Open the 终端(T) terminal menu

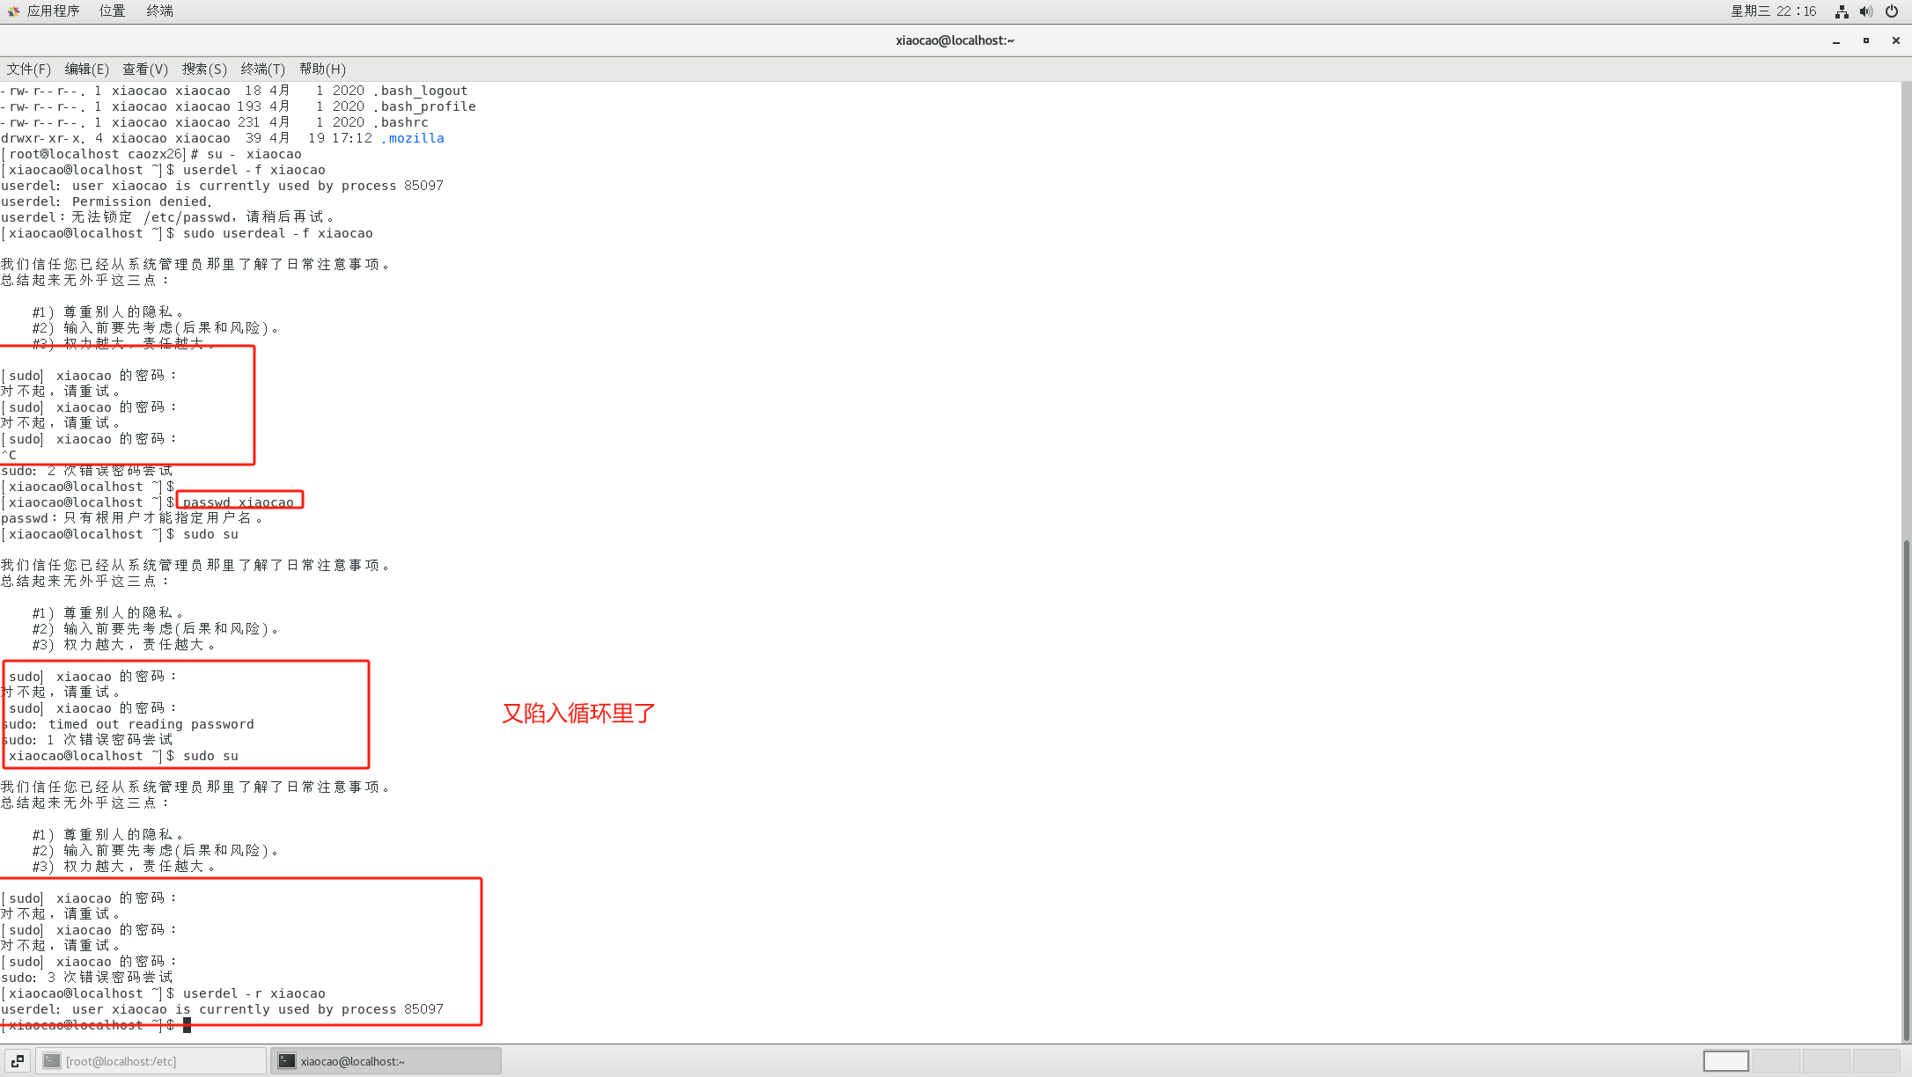point(262,69)
